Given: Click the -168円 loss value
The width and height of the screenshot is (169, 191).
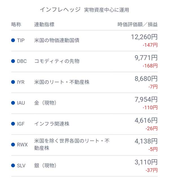Looking at the screenshot, I should coord(150,66).
